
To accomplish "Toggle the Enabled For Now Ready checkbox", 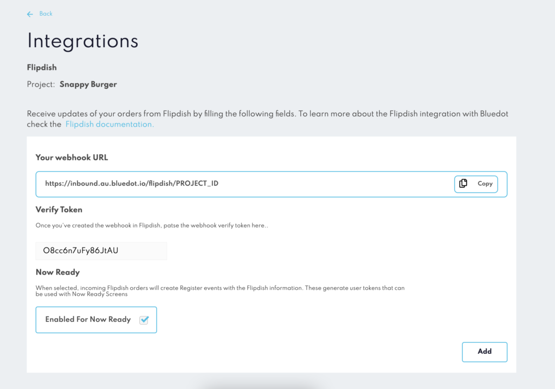I will pos(144,320).
